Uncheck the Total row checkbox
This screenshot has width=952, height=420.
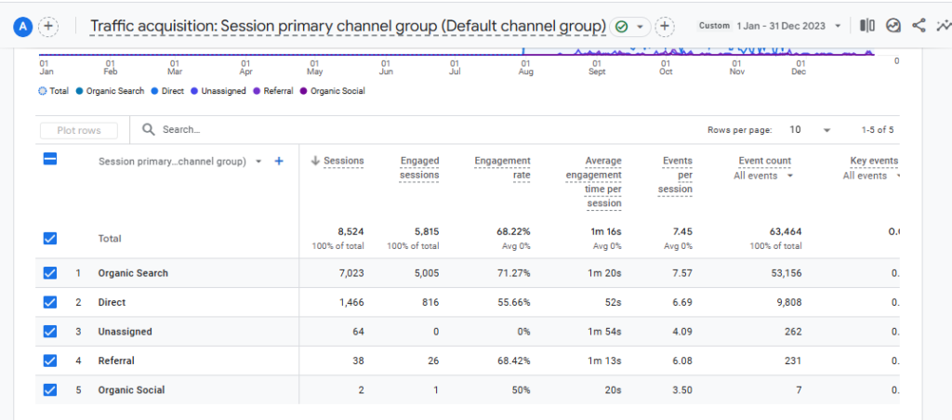click(x=50, y=239)
